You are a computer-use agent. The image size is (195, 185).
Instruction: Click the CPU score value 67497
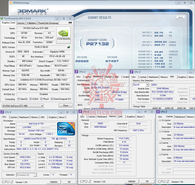112,61
